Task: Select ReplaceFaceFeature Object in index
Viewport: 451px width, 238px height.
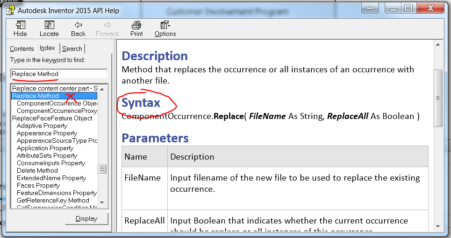Action: pos(52,118)
